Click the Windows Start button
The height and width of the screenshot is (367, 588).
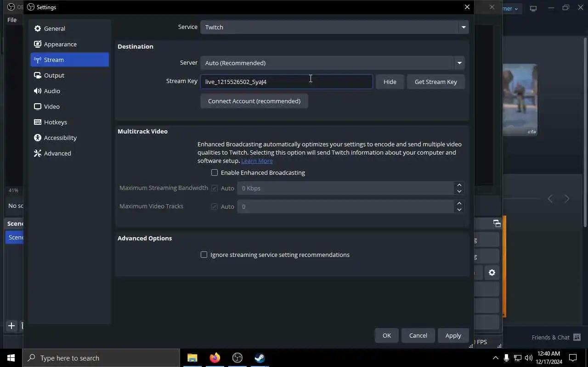(x=11, y=358)
